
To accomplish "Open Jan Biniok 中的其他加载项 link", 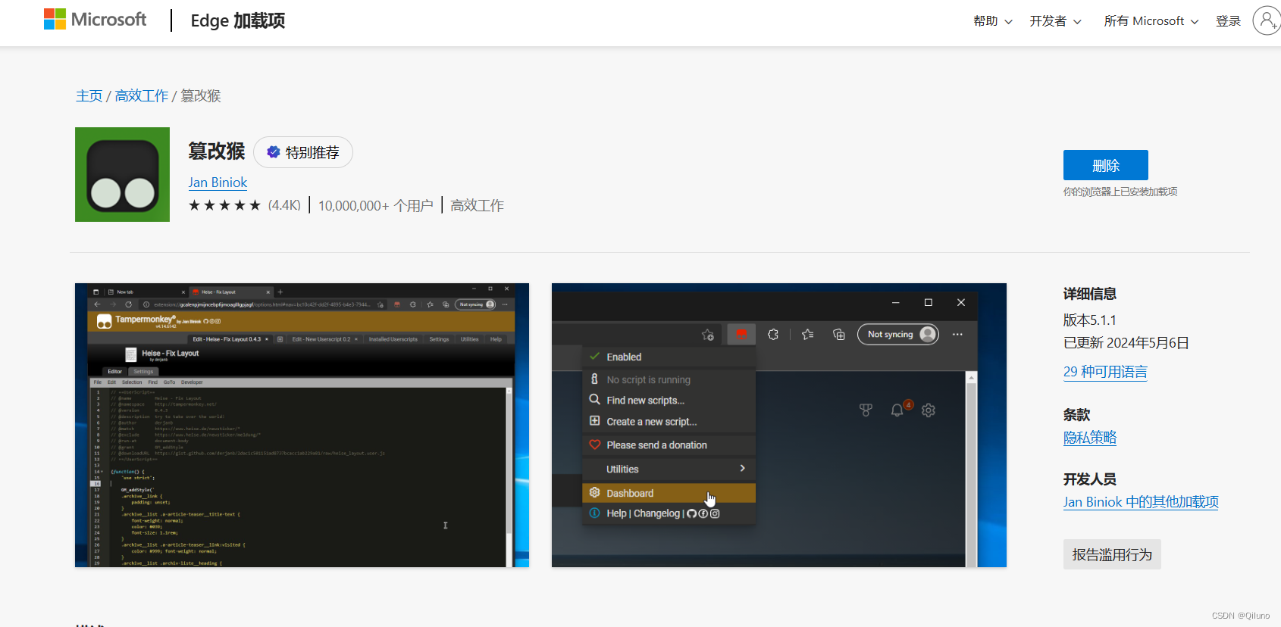I will coord(1141,502).
